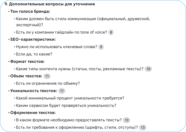
Task: Open citation badge 13 after отступы question
Action: (143, 127)
